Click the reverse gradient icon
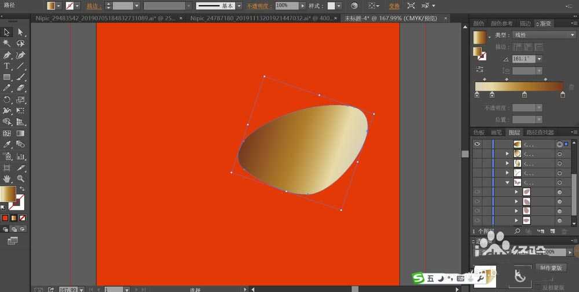 (x=479, y=70)
